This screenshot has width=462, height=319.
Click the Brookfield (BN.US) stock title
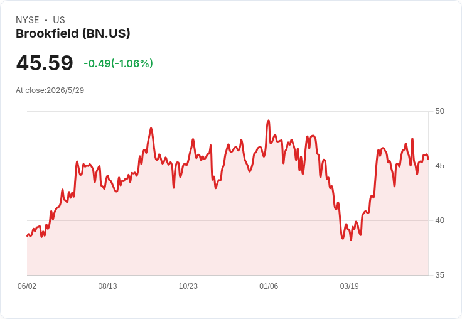[x=73, y=34]
